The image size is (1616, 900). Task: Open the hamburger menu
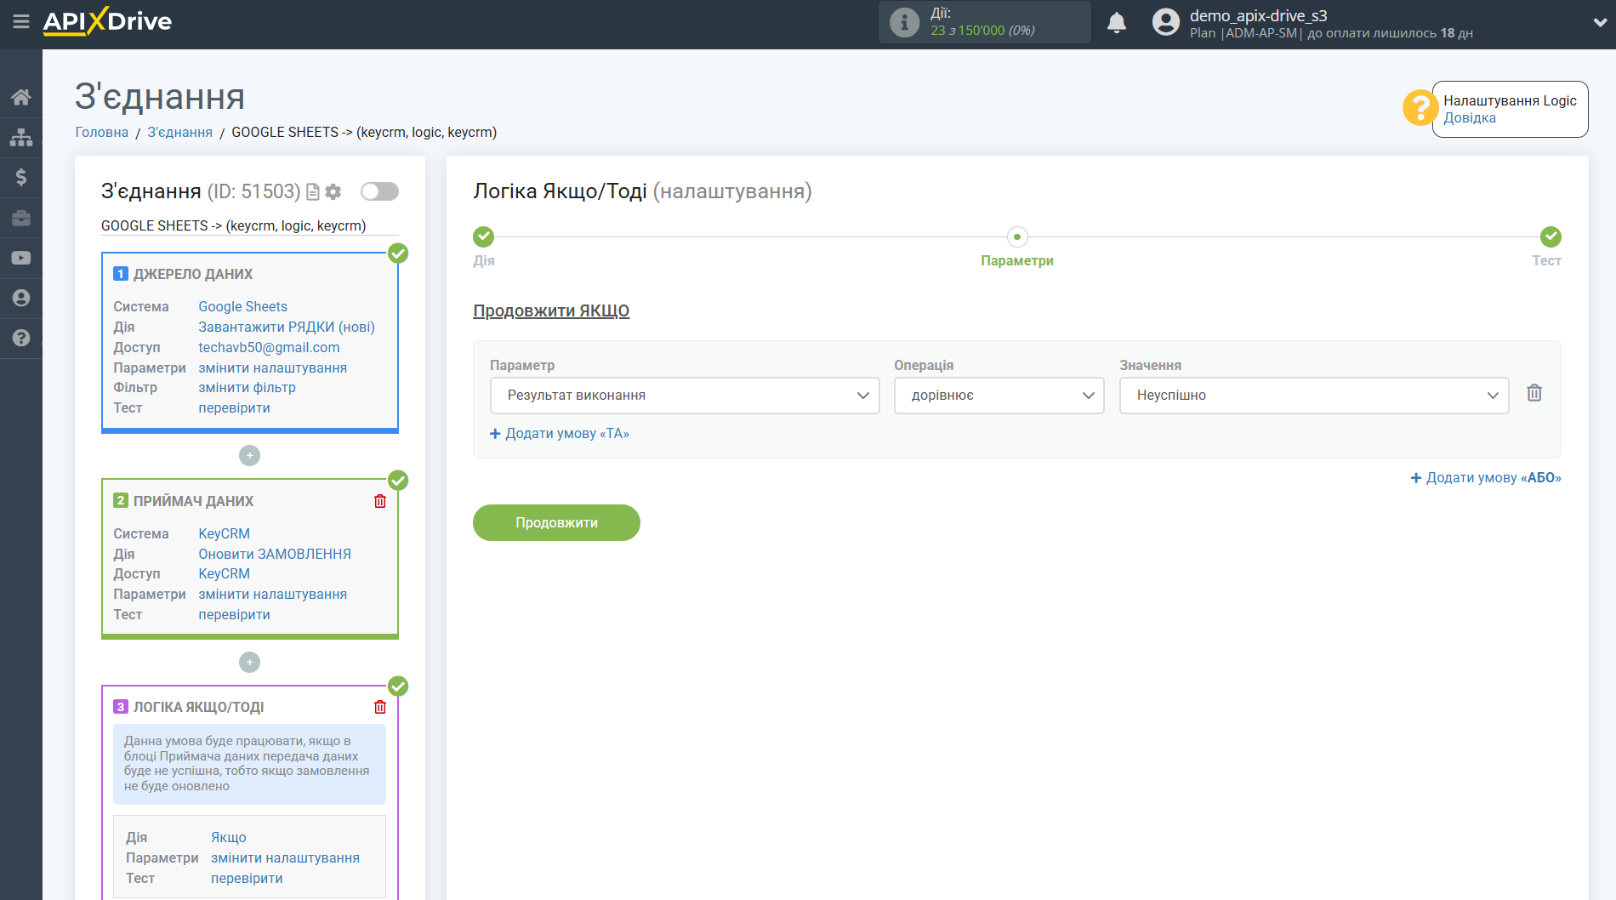tap(21, 21)
